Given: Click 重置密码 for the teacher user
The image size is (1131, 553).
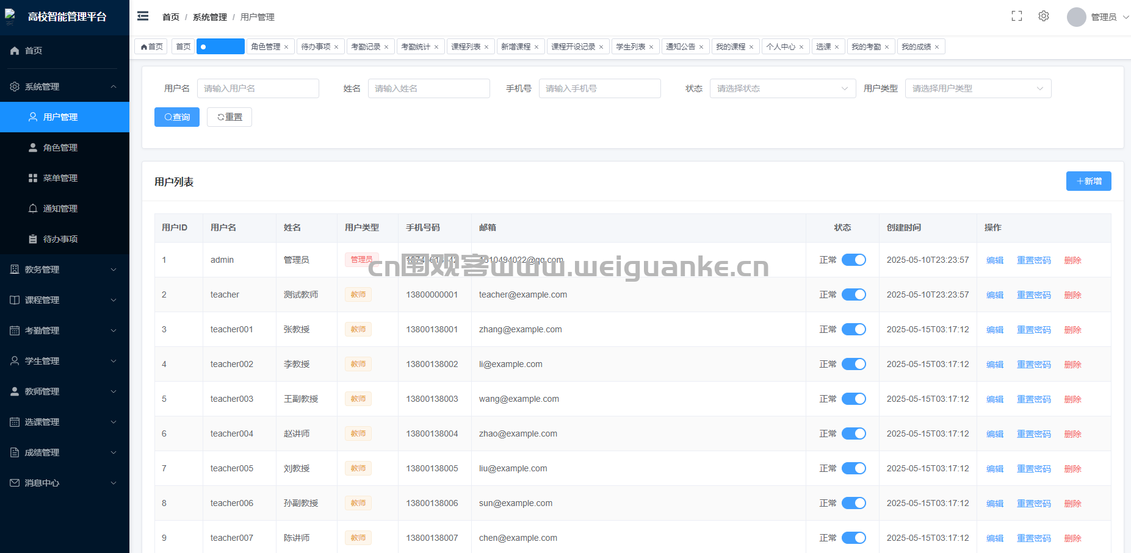Looking at the screenshot, I should pos(1033,295).
